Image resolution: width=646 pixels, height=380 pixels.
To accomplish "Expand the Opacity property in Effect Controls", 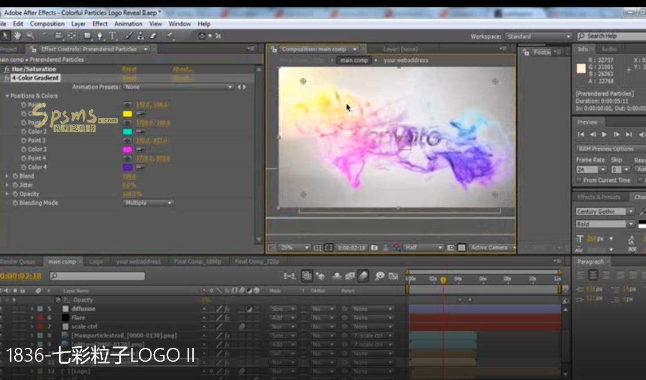I will (x=7, y=194).
